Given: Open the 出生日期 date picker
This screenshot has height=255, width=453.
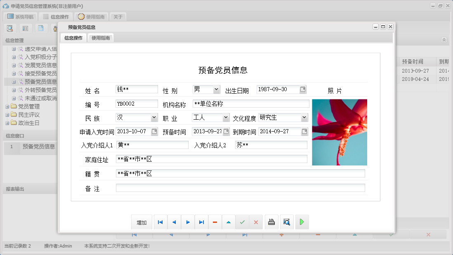Looking at the screenshot, I should point(303,89).
